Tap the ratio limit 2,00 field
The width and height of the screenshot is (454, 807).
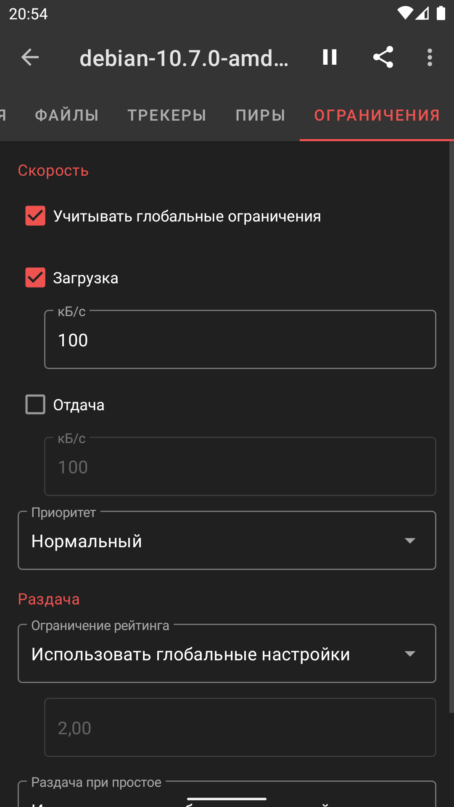coord(240,728)
